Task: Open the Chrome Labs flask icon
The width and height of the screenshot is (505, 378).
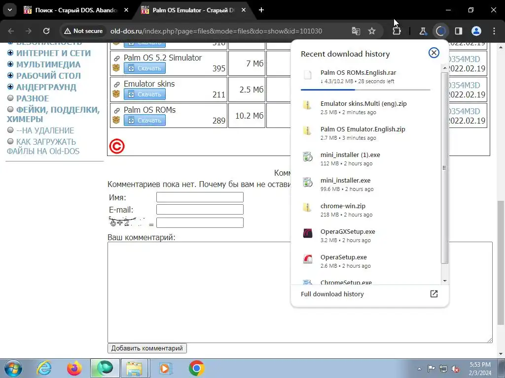Action: click(423, 31)
